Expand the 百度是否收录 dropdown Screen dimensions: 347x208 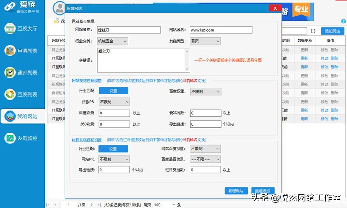[x=205, y=159]
